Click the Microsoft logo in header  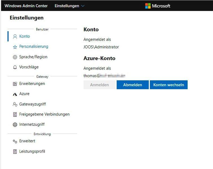click(148, 6)
